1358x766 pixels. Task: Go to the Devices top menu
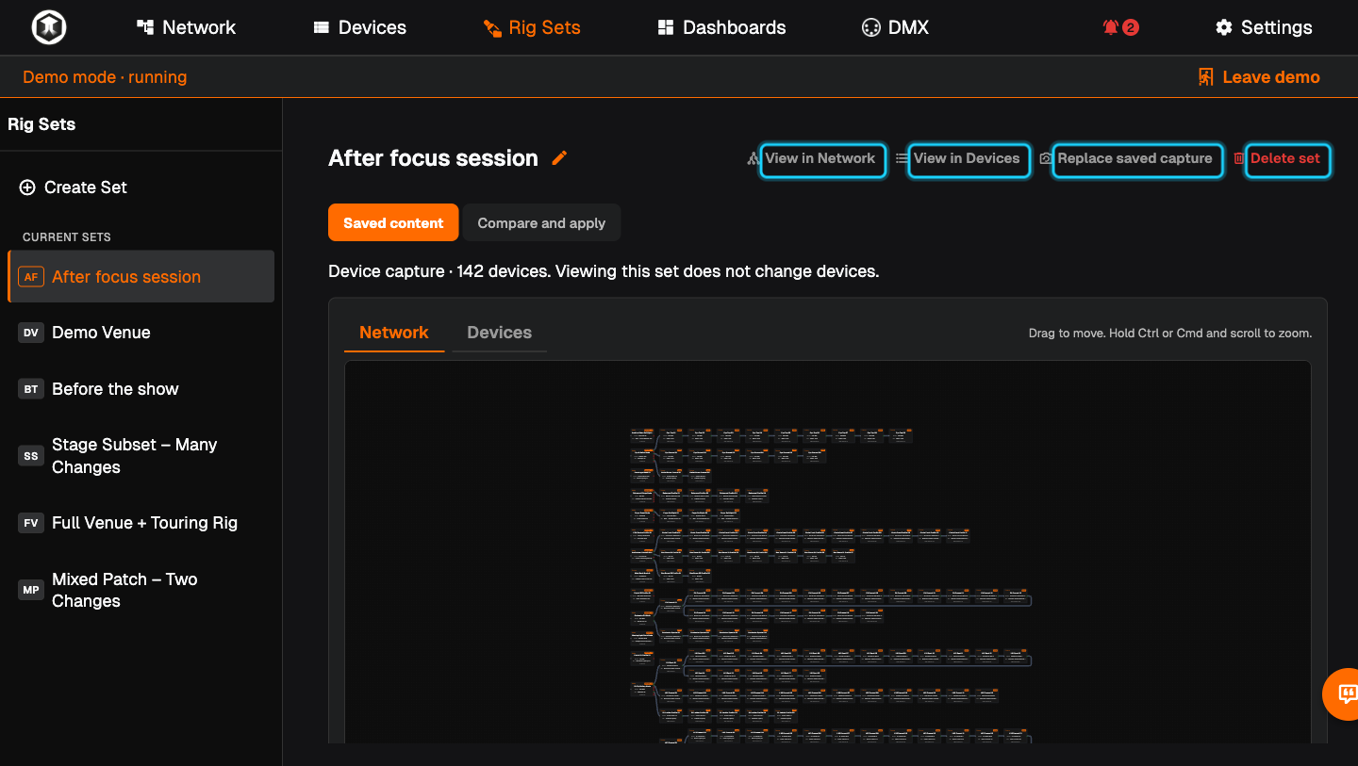(359, 27)
